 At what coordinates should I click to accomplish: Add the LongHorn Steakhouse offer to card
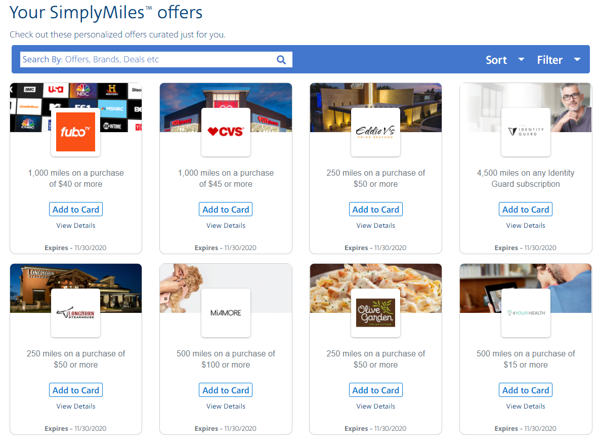(76, 390)
